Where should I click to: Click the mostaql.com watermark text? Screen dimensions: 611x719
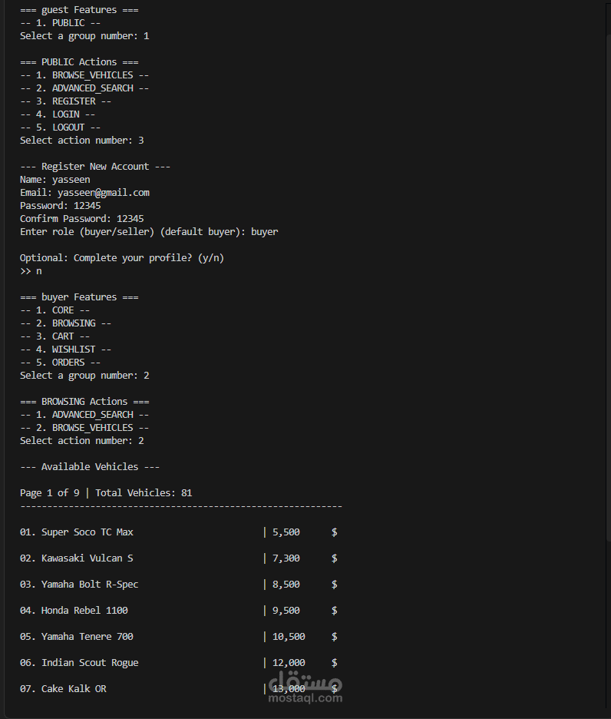[305, 698]
